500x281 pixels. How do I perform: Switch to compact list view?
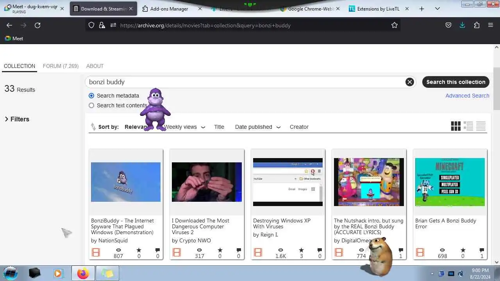pyautogui.click(x=481, y=126)
